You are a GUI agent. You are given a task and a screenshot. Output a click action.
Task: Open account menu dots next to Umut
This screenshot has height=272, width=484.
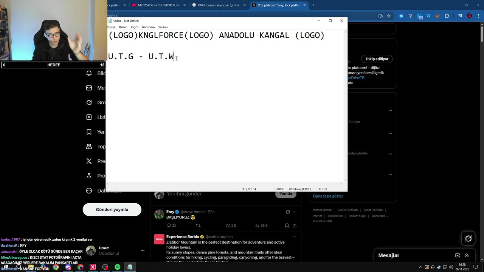(143, 250)
